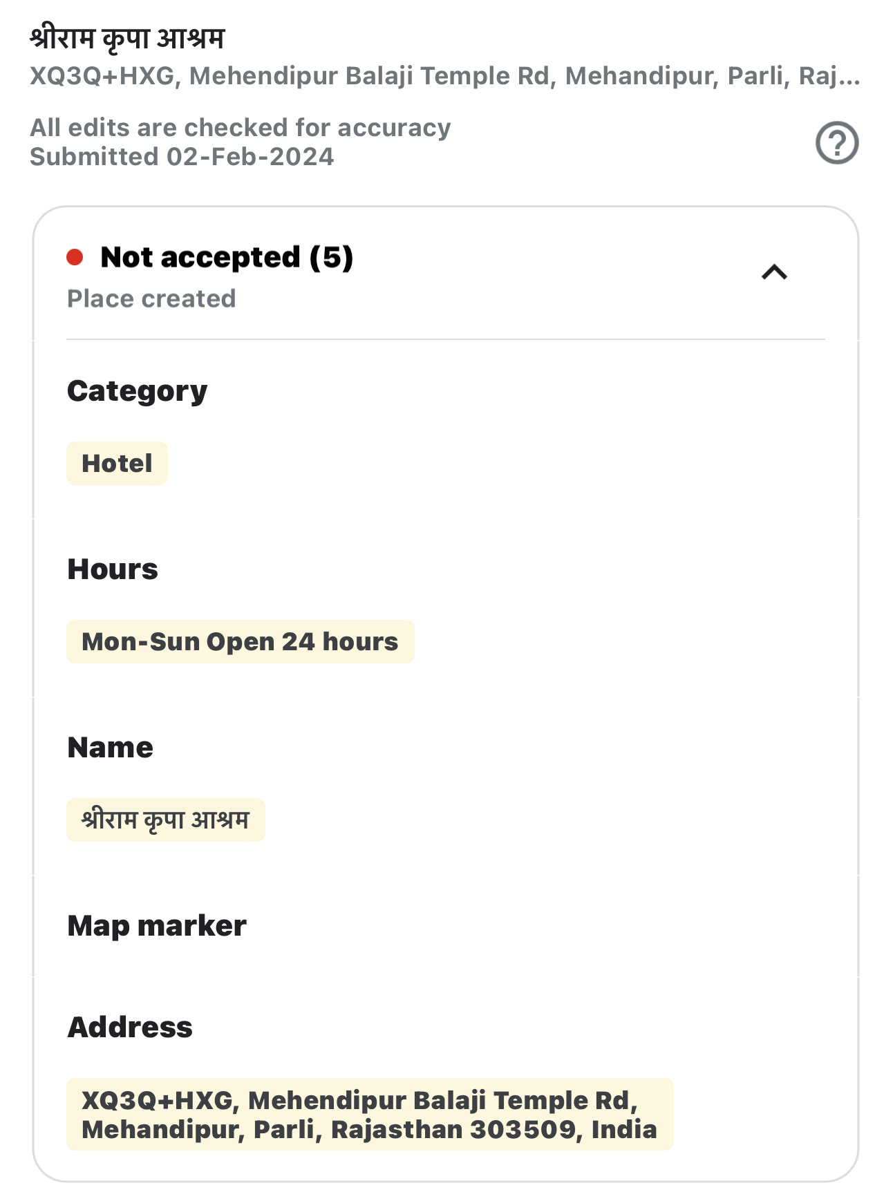Open the place title at the top

point(127,38)
